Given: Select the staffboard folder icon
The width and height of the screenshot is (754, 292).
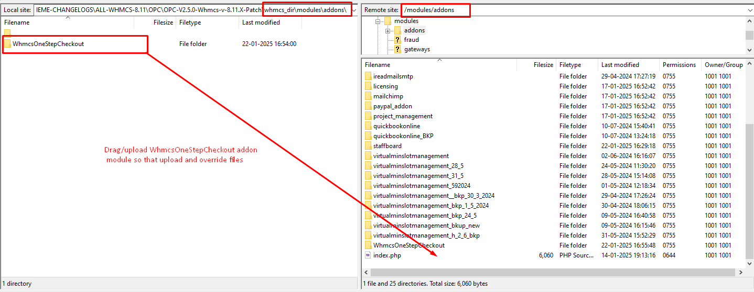Looking at the screenshot, I should point(368,146).
